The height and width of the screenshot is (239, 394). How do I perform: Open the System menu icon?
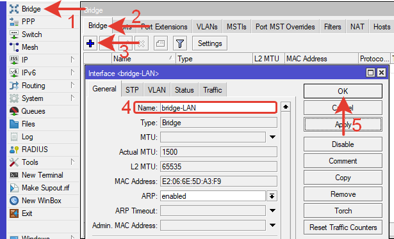pyautogui.click(x=14, y=98)
